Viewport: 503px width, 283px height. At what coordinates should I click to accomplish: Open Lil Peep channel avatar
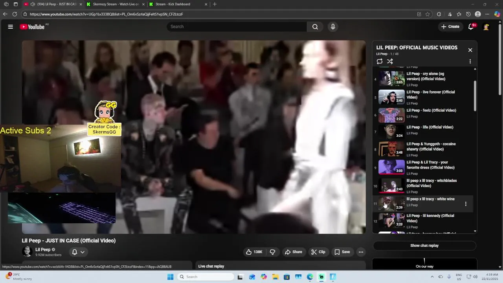coord(27,252)
